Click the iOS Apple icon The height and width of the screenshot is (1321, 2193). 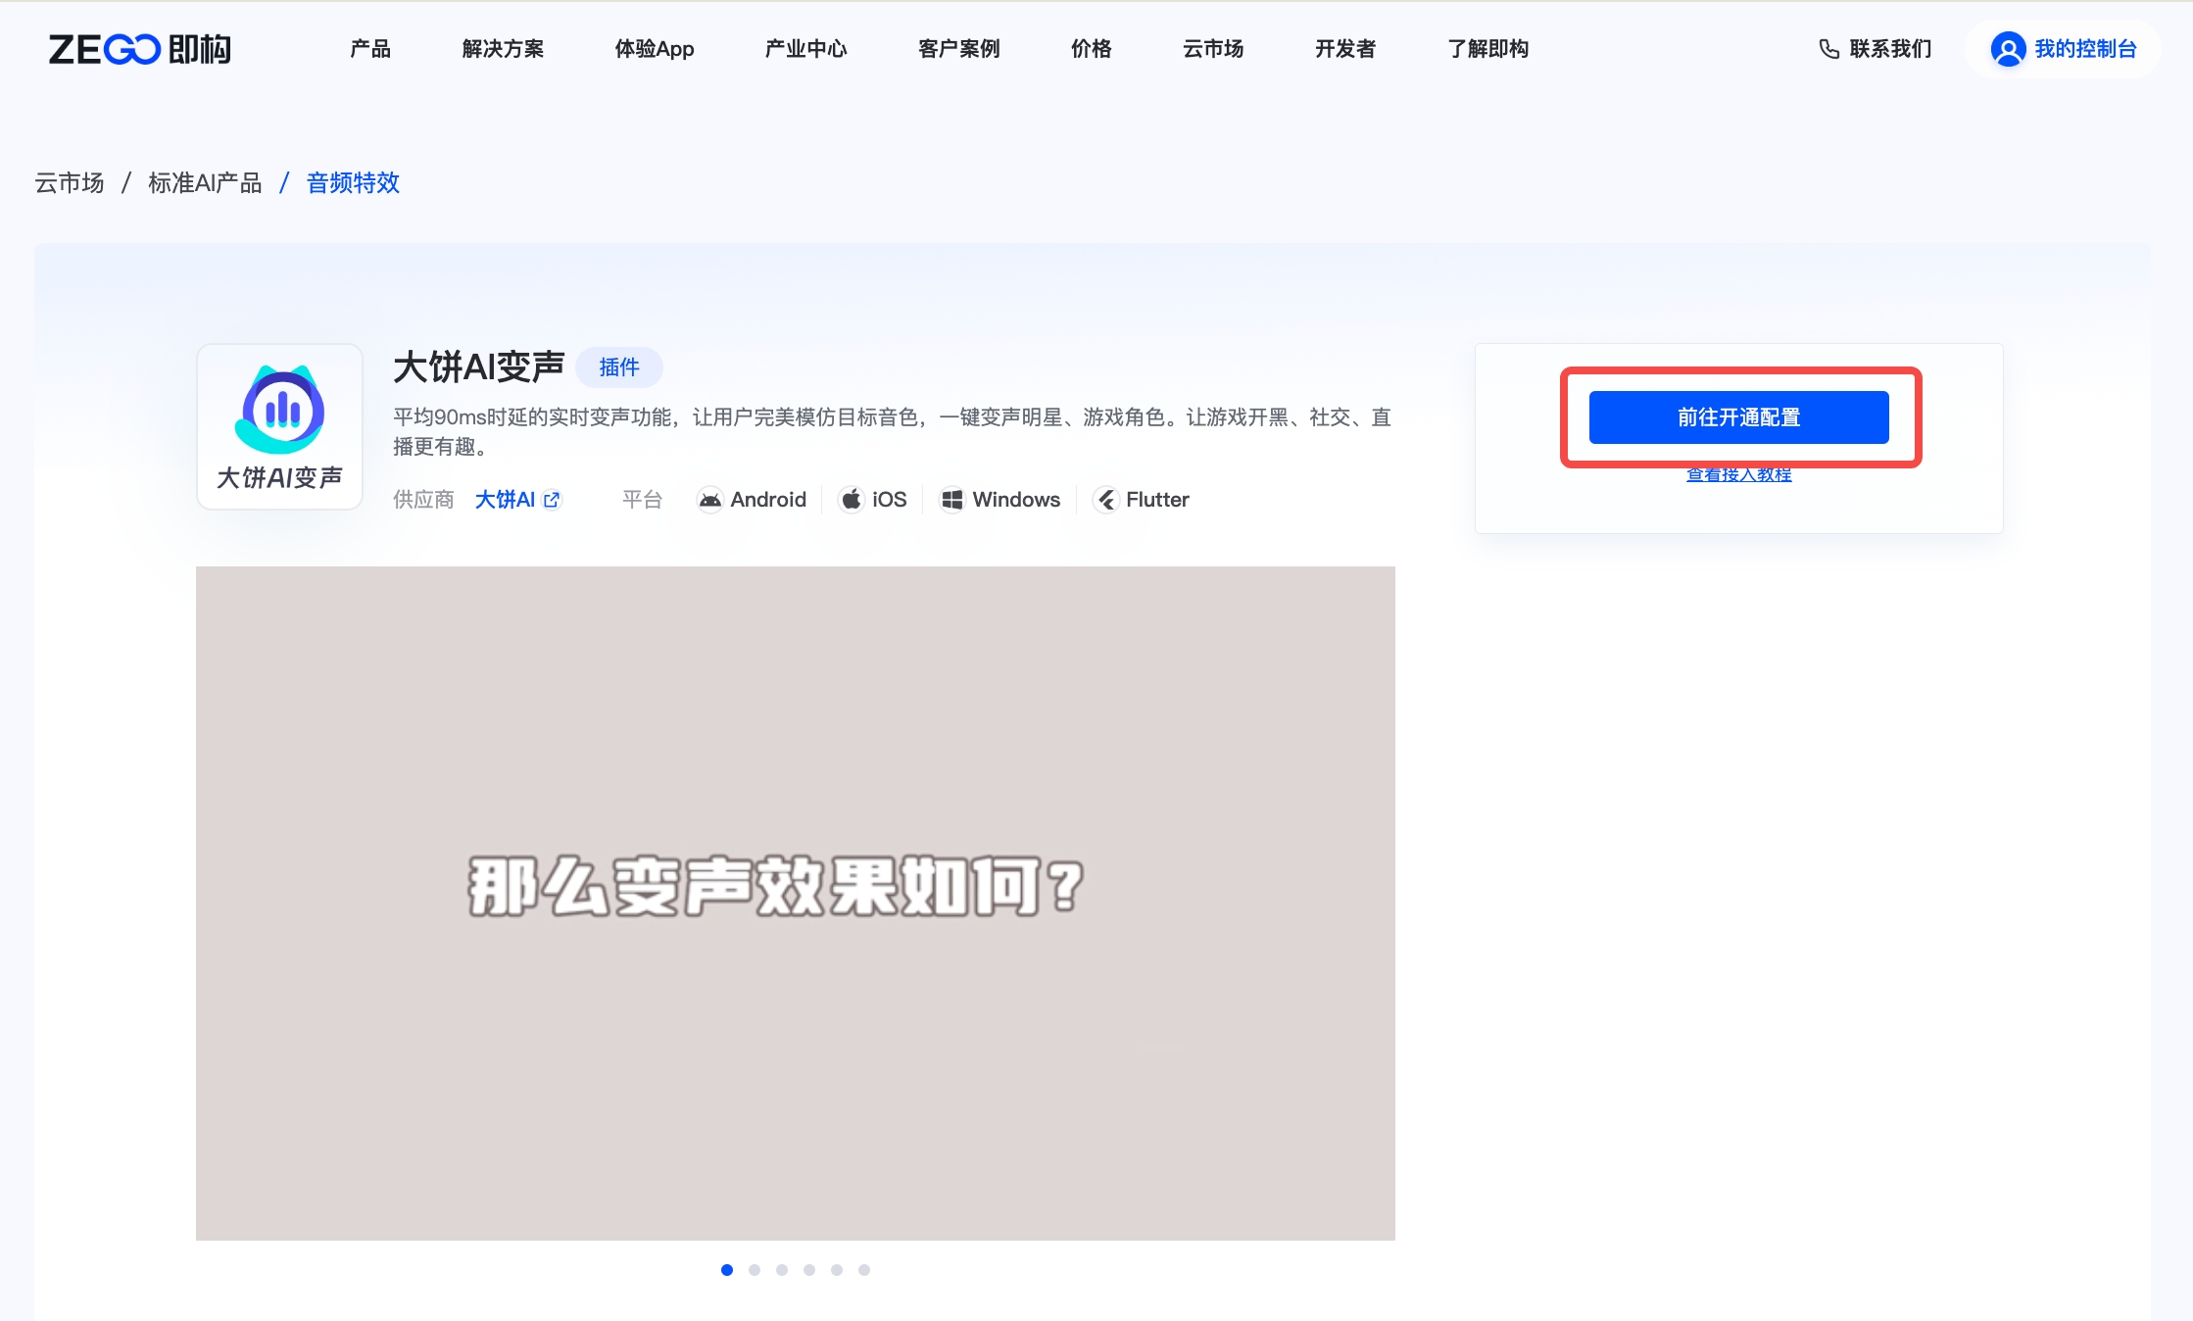coord(852,500)
